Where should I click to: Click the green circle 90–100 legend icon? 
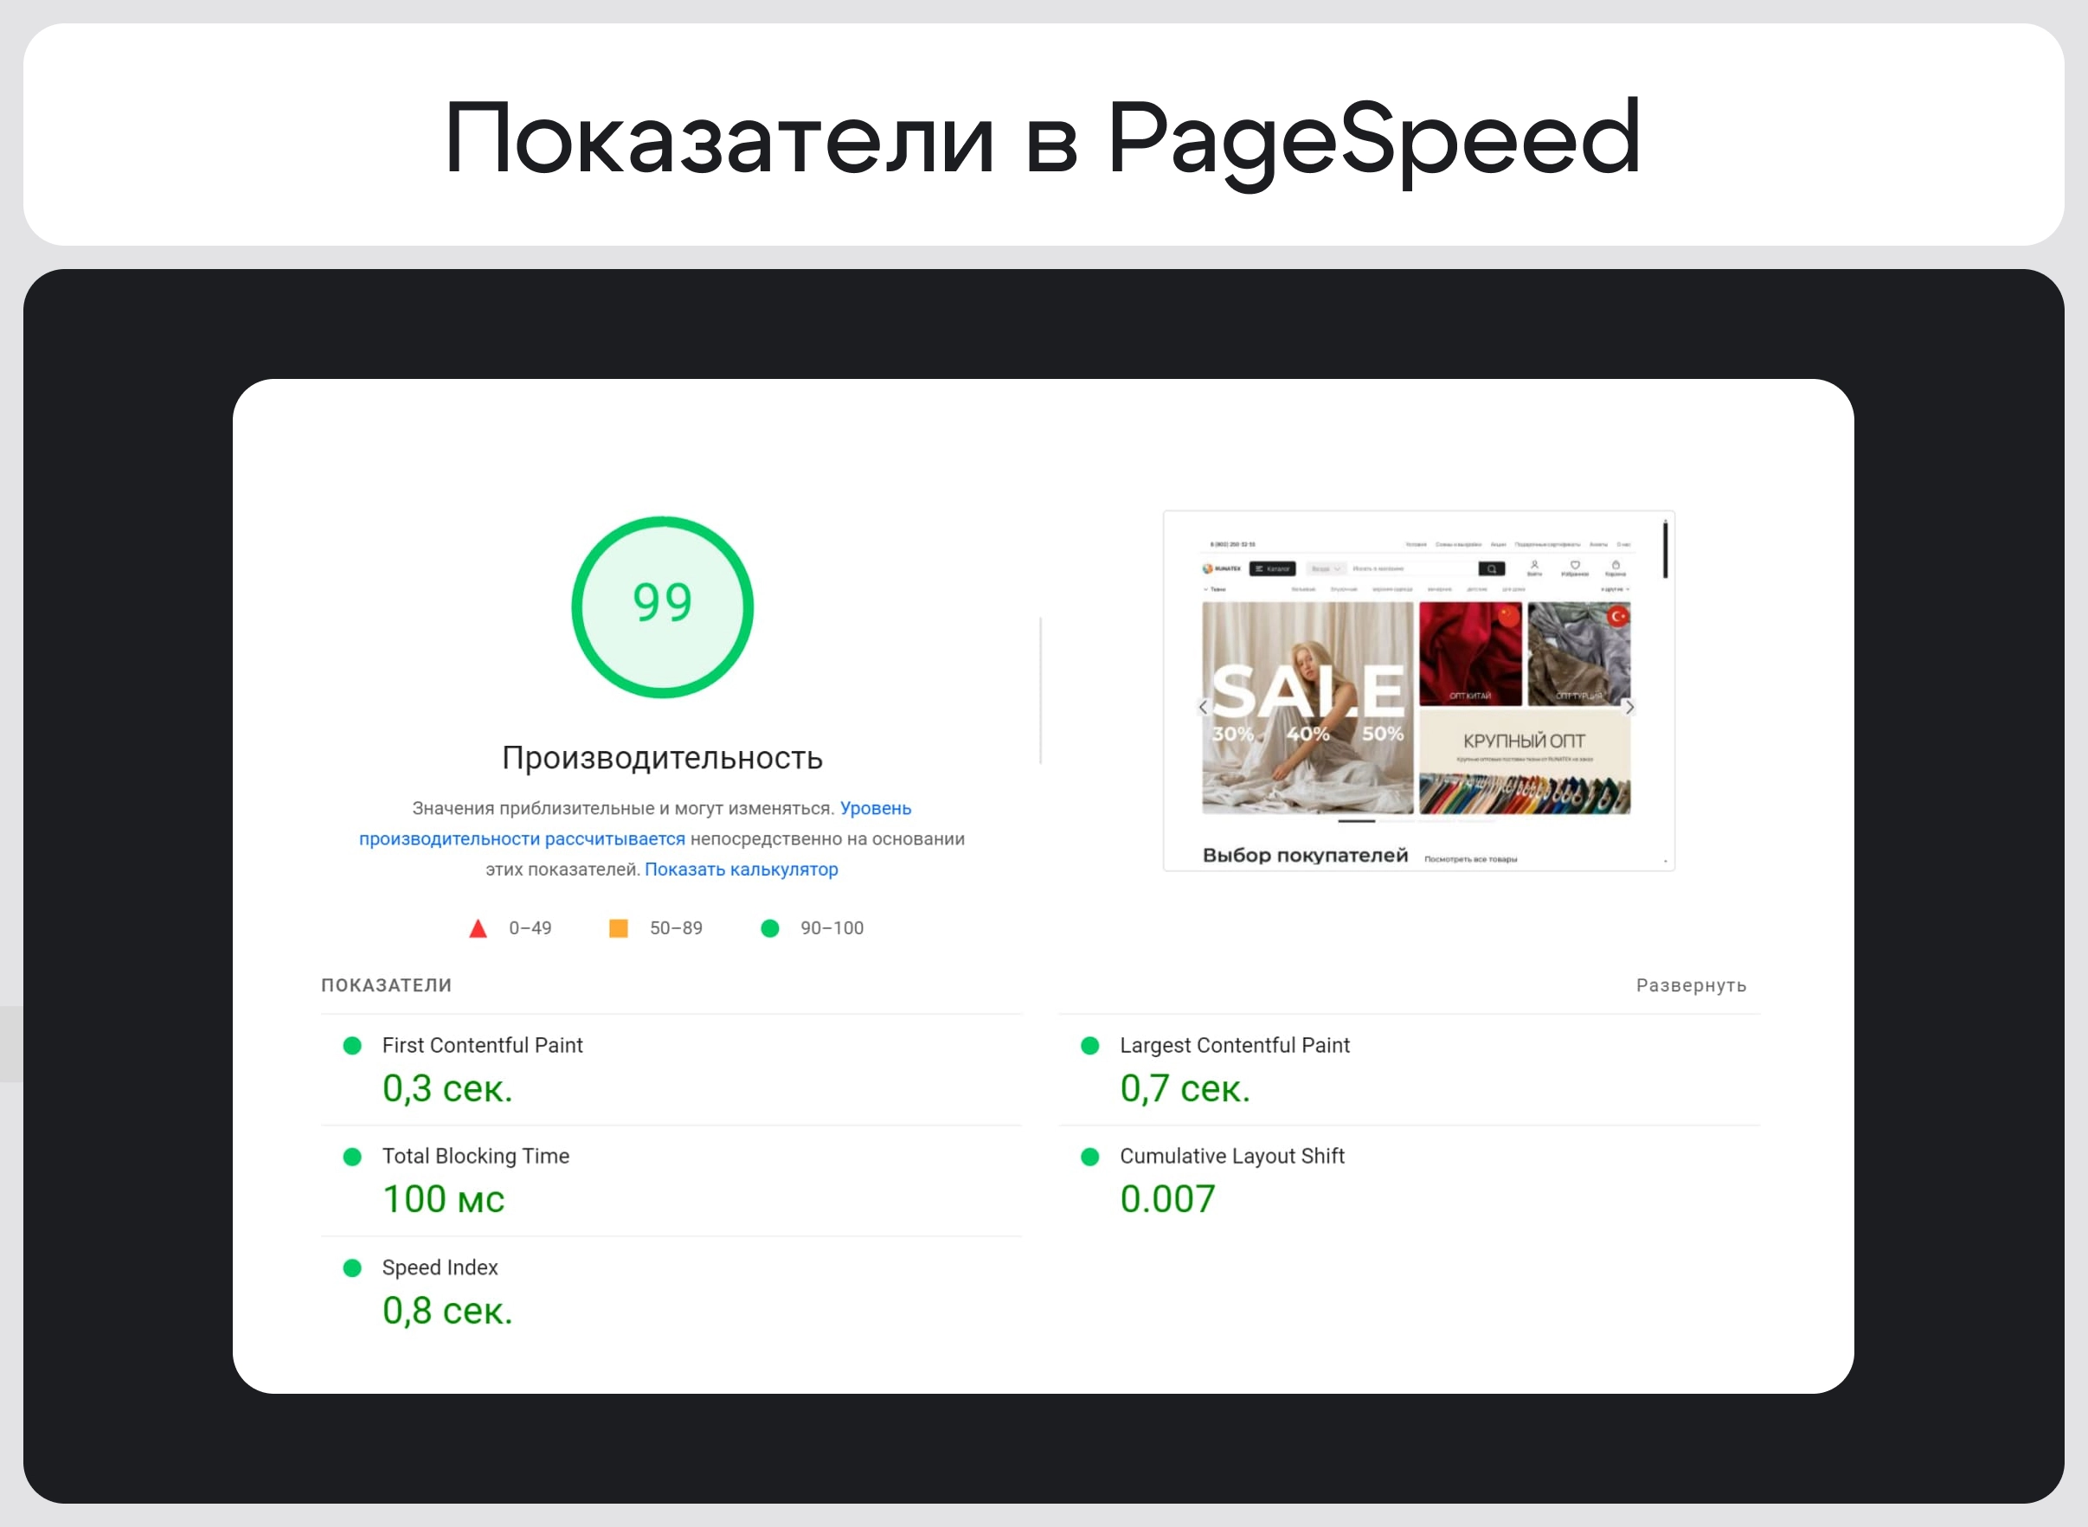[x=769, y=928]
